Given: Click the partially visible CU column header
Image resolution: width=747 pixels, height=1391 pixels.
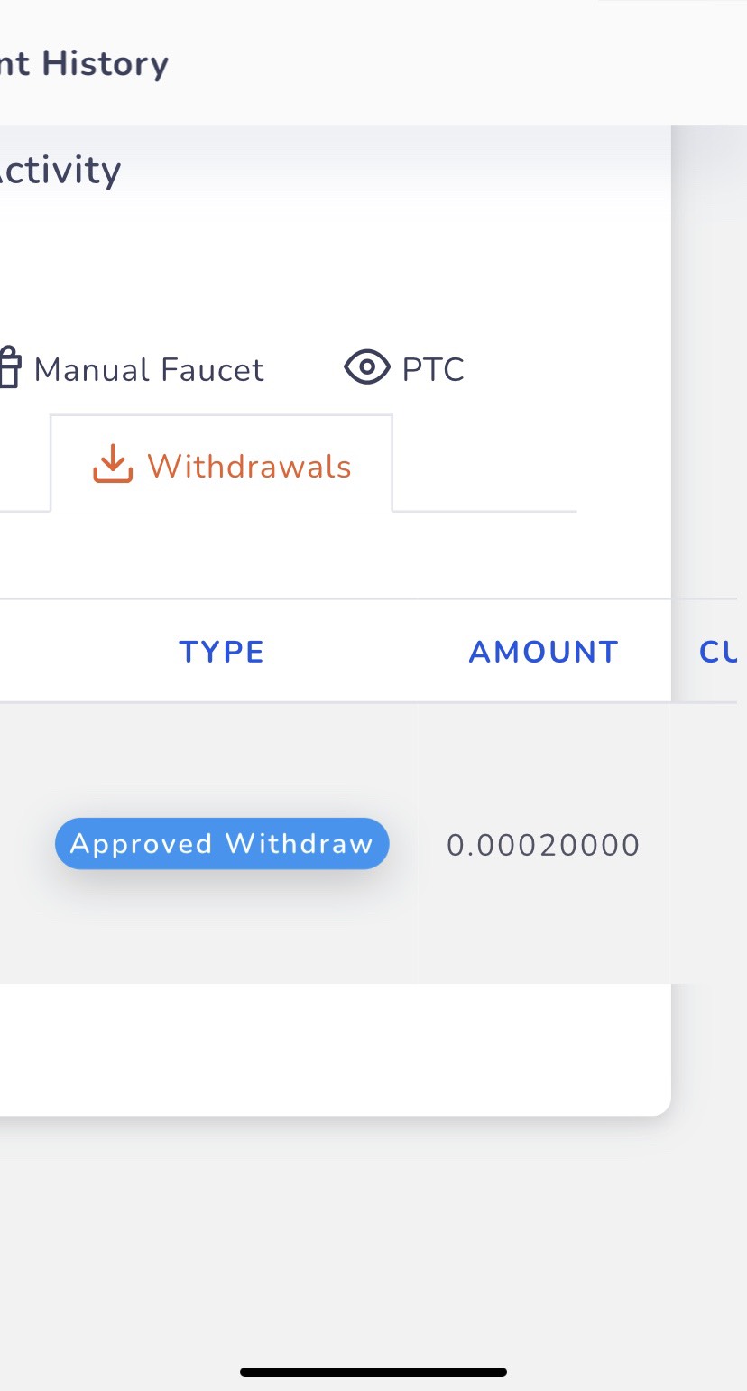Looking at the screenshot, I should point(718,652).
